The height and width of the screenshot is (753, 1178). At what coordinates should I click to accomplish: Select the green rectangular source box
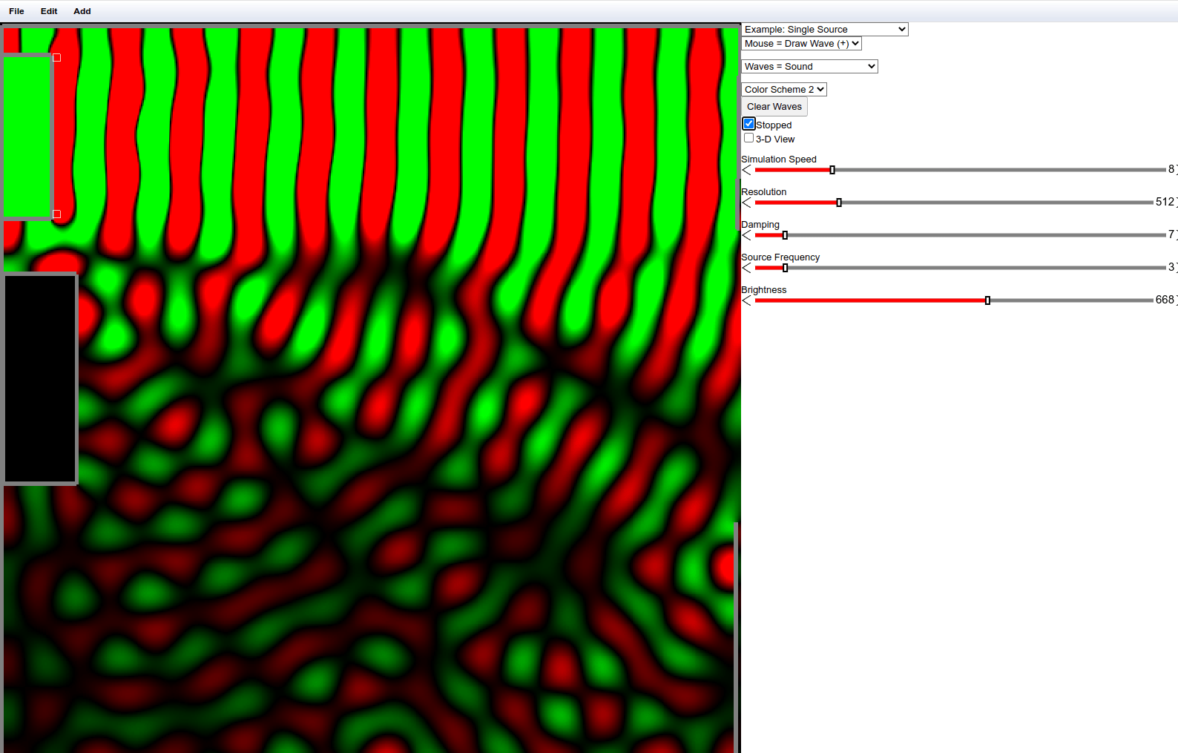pos(27,137)
